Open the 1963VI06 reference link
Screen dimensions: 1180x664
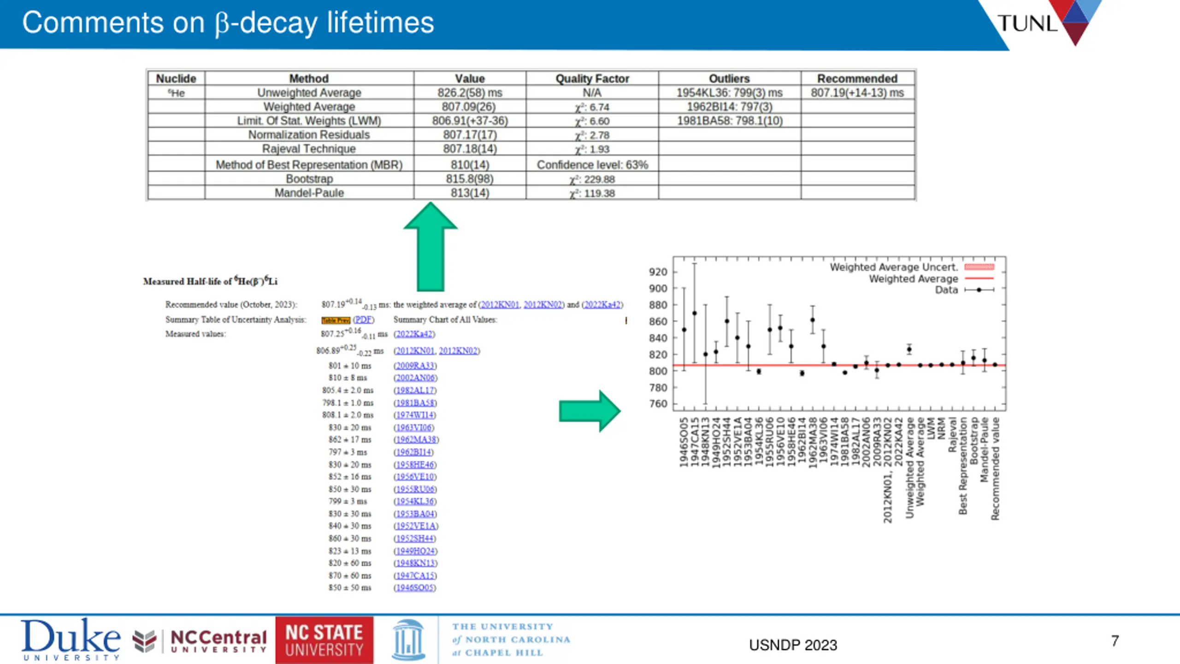(x=414, y=427)
